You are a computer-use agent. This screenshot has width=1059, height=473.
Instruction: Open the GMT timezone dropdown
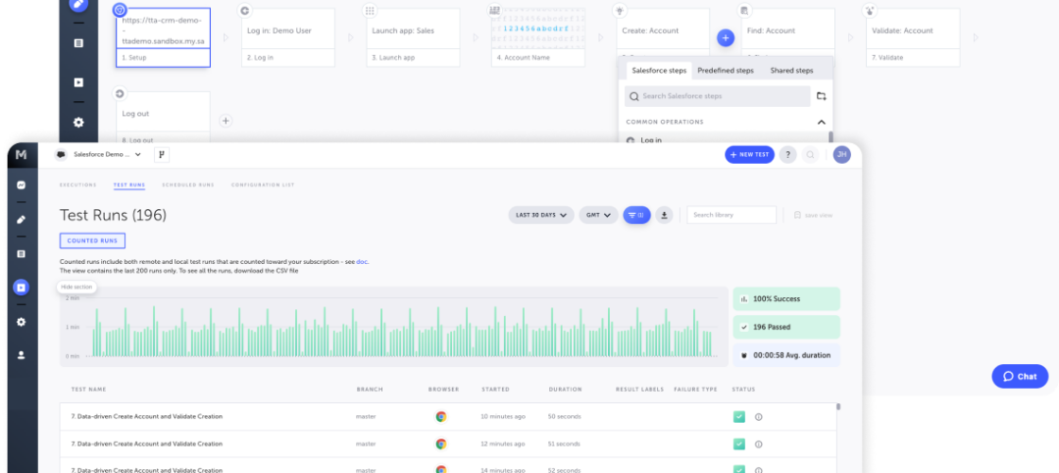tap(599, 215)
